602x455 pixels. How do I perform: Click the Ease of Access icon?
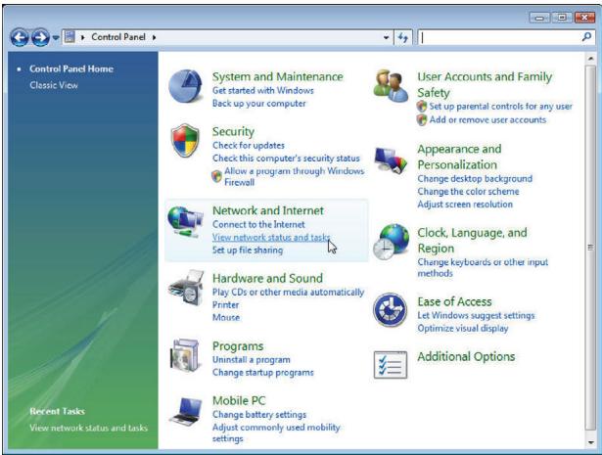click(x=390, y=309)
